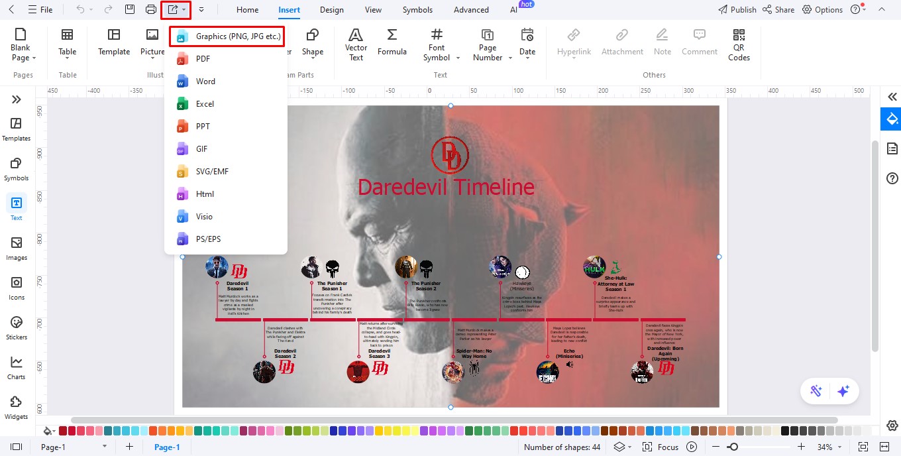Export as PS/EPS
This screenshot has width=901, height=456.
[225, 239]
